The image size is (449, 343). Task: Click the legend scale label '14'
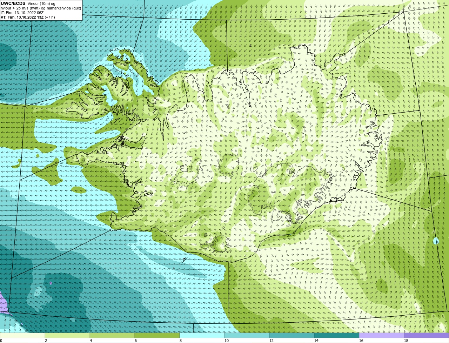(x=316, y=341)
